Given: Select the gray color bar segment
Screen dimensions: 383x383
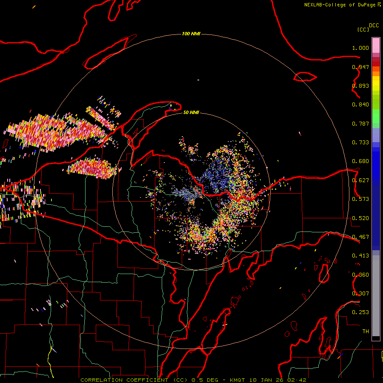Looking at the screenshot, I should (x=376, y=296).
